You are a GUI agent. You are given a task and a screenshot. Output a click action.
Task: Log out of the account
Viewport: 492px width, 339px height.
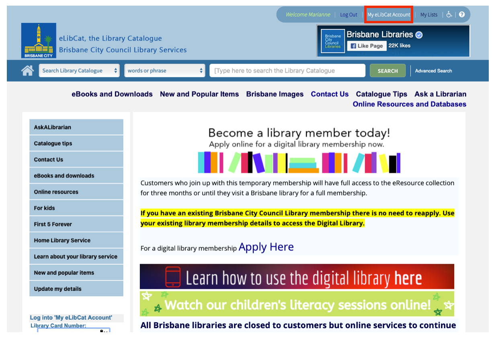click(x=348, y=15)
